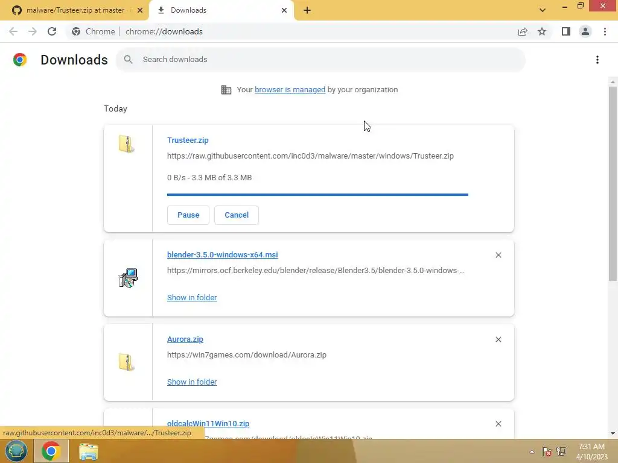618x463 pixels.
Task: Open Chrome's three-dot main menu
Action: (605, 31)
